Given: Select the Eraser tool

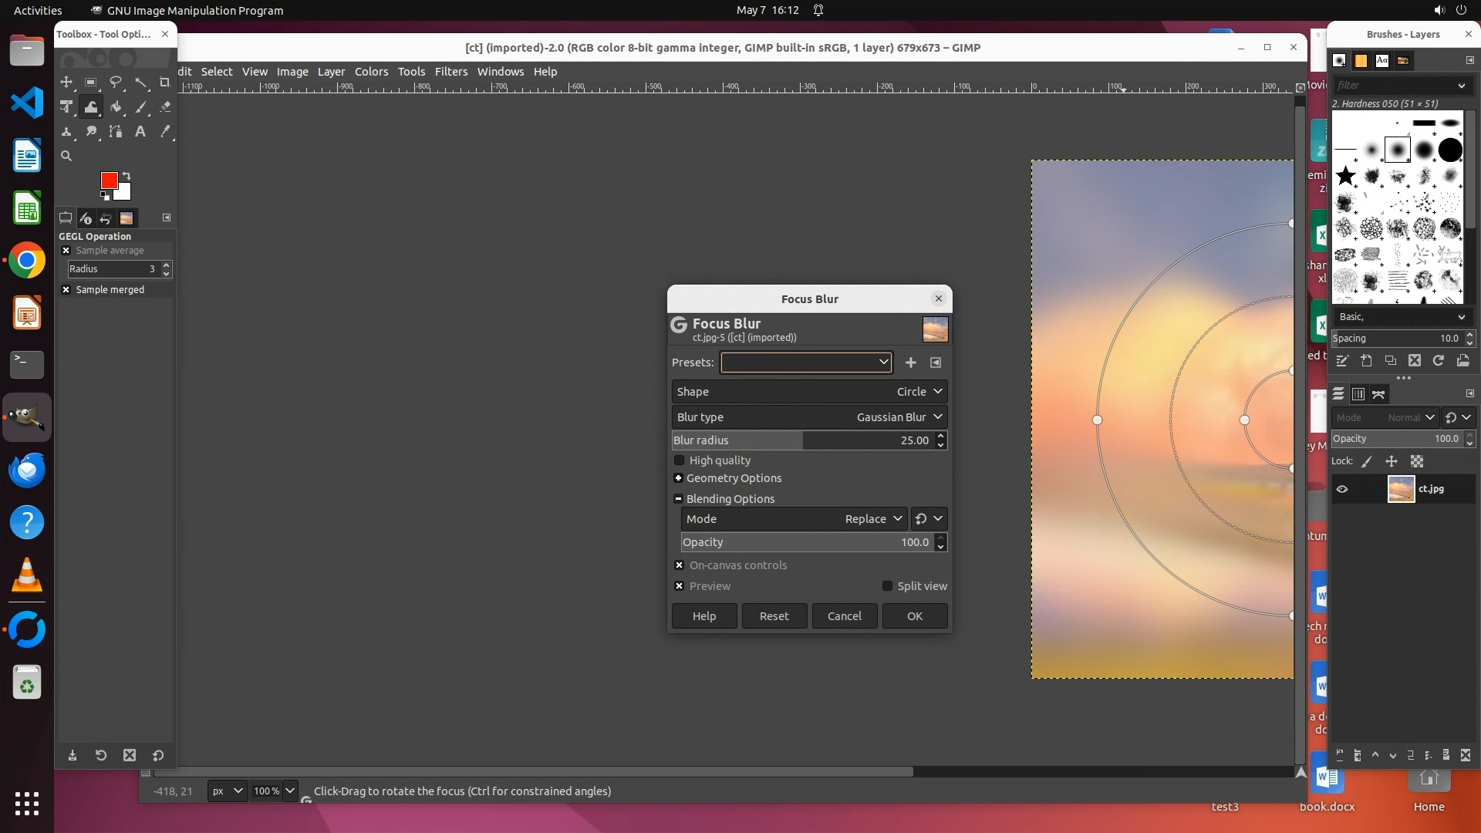Looking at the screenshot, I should click(x=165, y=107).
